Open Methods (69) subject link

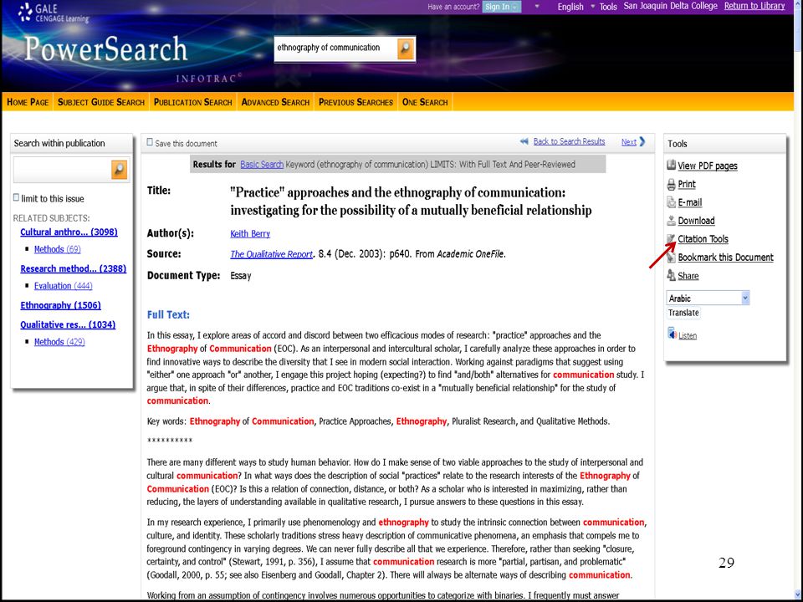(58, 249)
